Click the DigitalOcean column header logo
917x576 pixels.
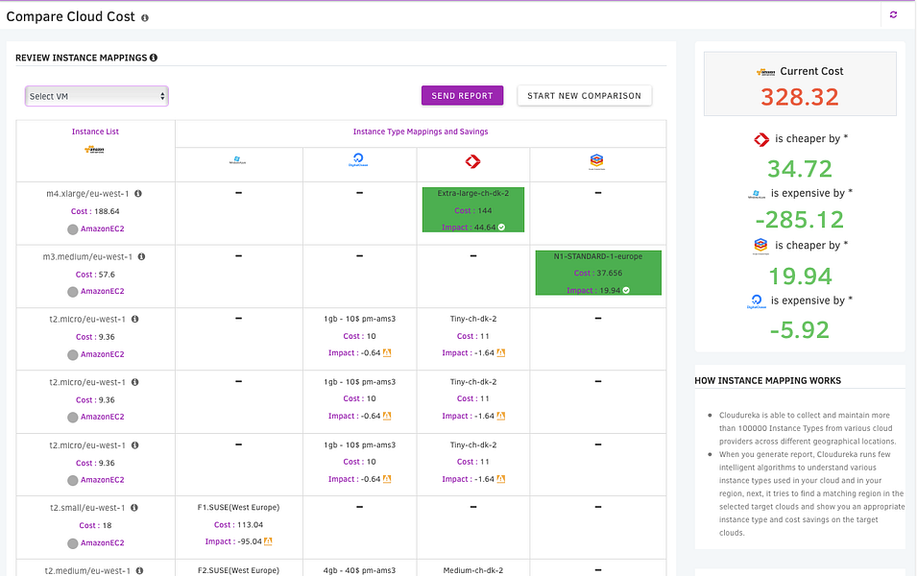(x=358, y=159)
